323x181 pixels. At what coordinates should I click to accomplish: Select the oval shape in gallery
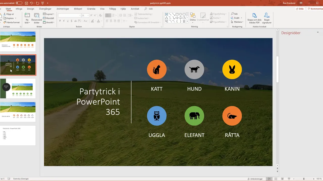click(181, 14)
